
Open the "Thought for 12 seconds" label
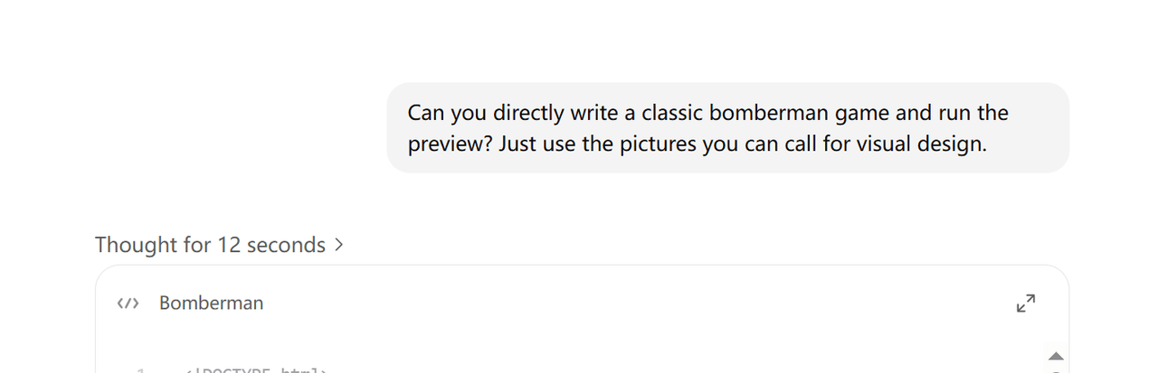[210, 245]
